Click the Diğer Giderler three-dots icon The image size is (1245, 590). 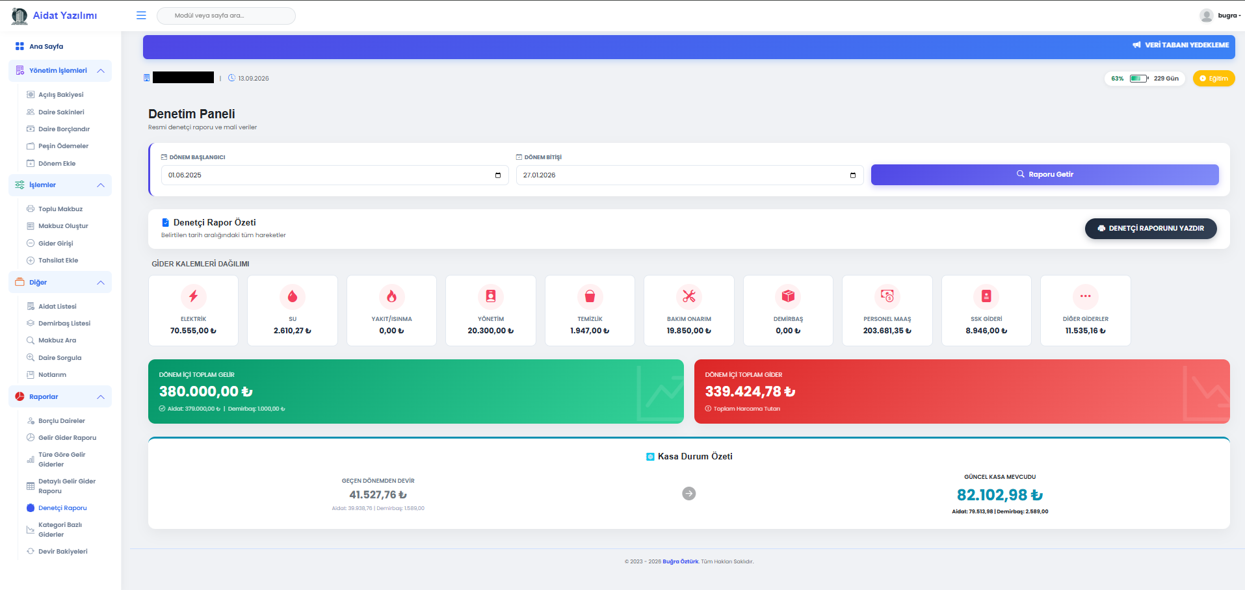[x=1085, y=296]
